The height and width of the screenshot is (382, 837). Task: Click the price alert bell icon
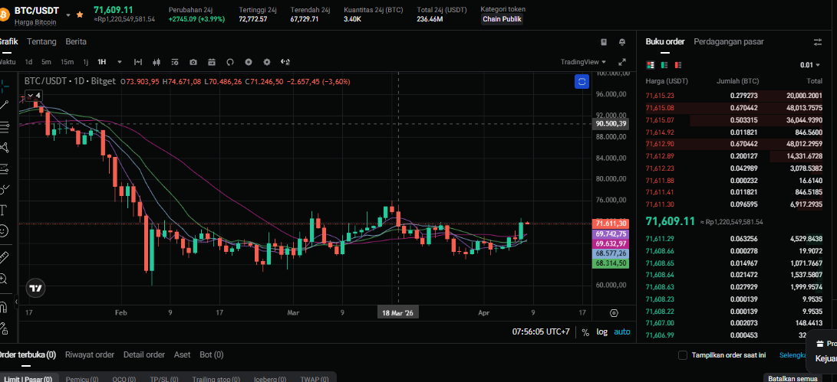[621, 42]
